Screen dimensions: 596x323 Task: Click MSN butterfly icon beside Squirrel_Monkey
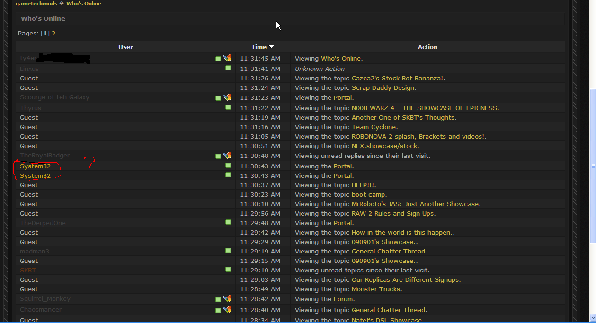227,299
